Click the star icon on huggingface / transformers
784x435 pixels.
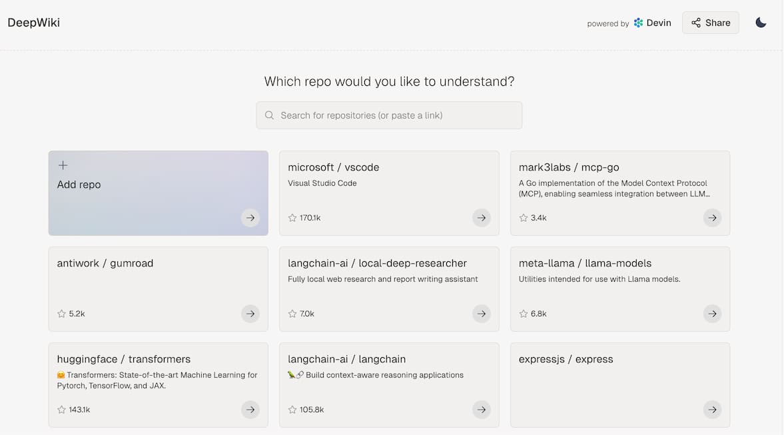pos(61,410)
